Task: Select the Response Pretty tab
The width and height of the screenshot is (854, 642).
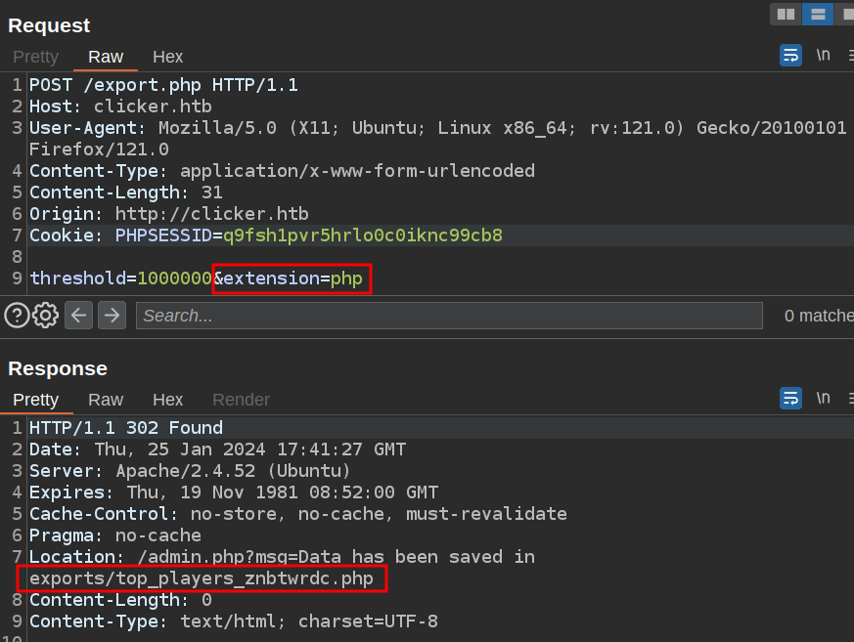Action: pyautogui.click(x=36, y=400)
